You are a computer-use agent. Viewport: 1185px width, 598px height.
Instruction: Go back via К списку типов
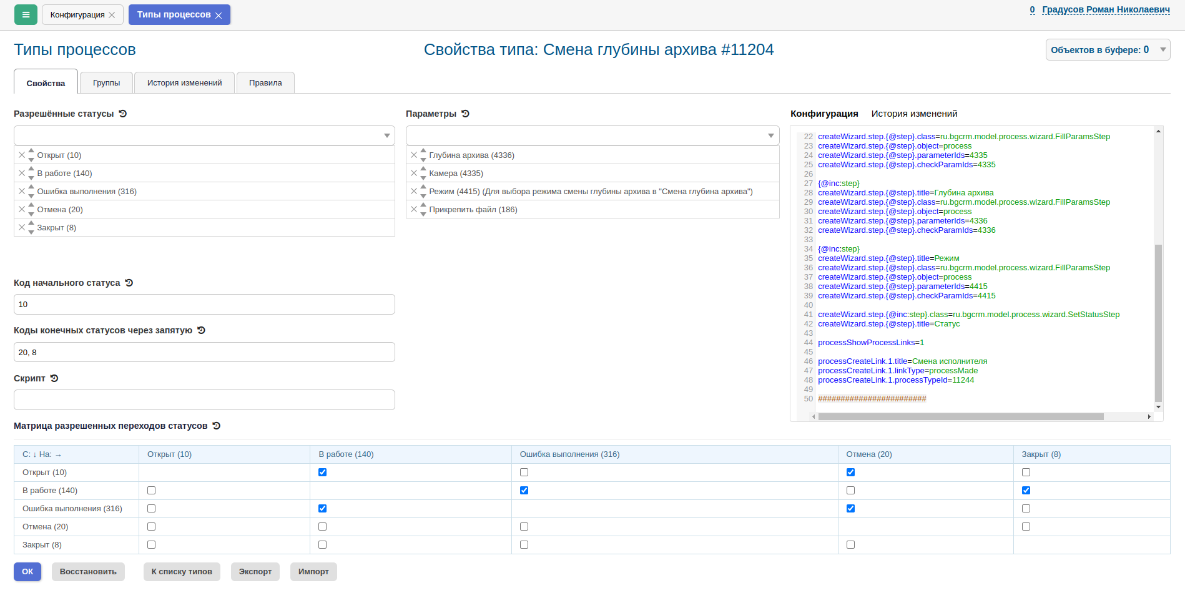[182, 572]
